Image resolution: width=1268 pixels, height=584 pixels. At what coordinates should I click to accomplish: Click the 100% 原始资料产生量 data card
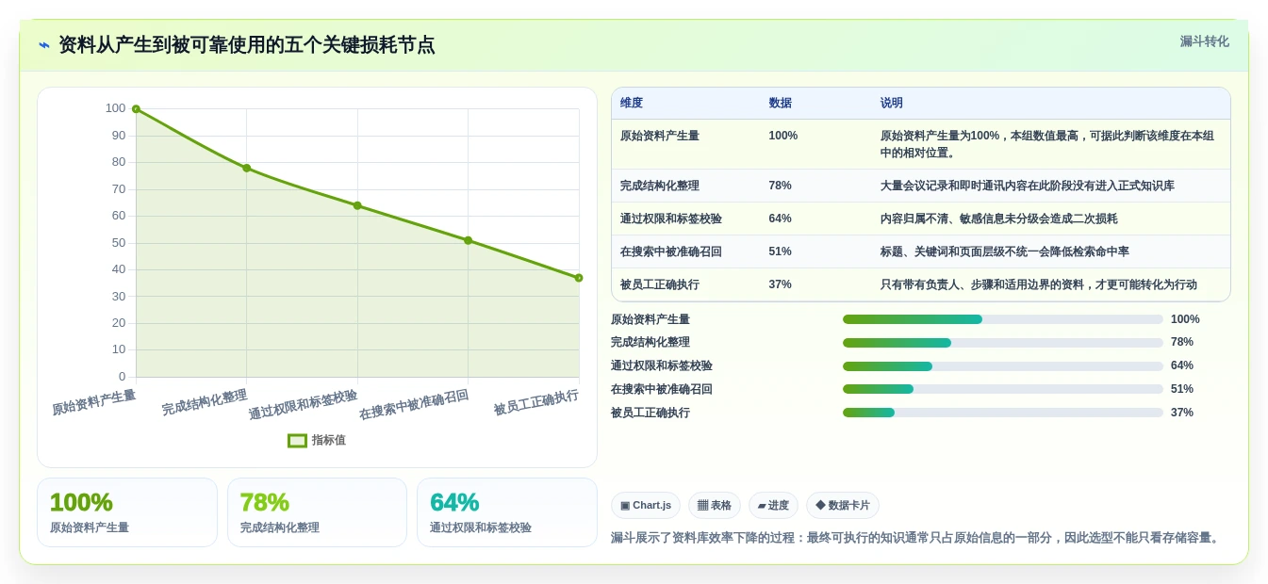pos(127,512)
